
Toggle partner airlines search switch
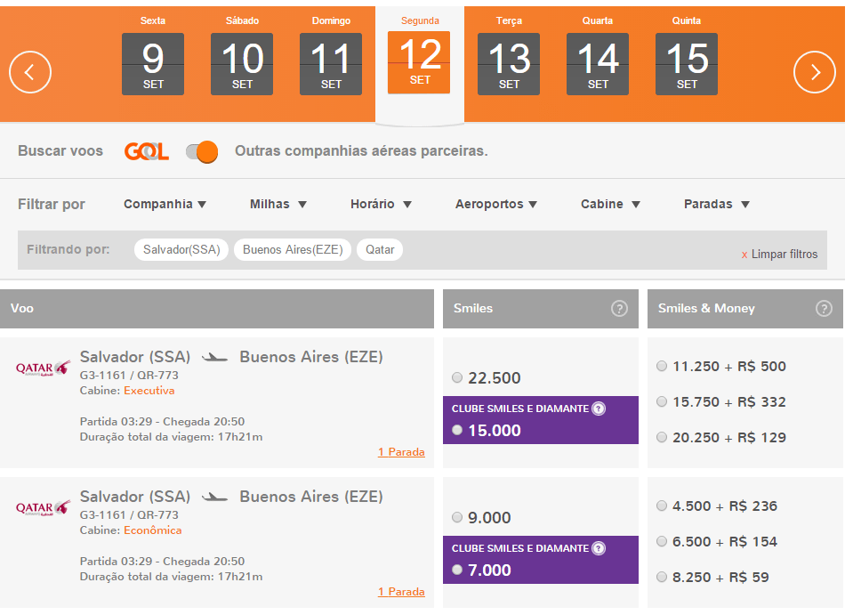[202, 152]
